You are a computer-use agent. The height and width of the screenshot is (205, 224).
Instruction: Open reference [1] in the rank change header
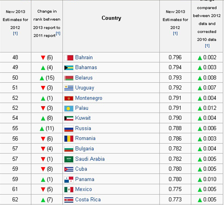coord(58,33)
